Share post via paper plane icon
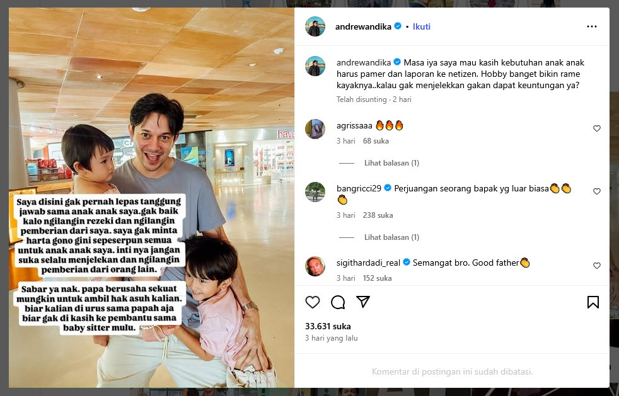Image resolution: width=619 pixels, height=396 pixels. pyautogui.click(x=363, y=302)
